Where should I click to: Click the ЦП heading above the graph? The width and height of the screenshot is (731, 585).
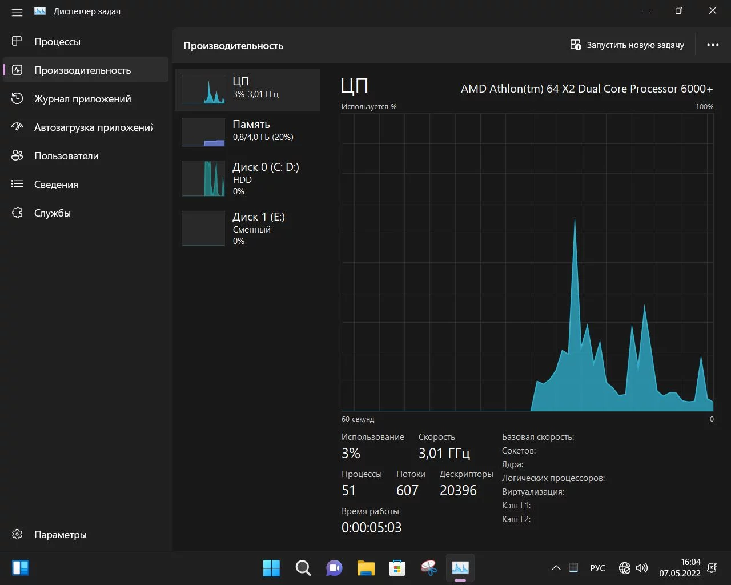pos(354,86)
